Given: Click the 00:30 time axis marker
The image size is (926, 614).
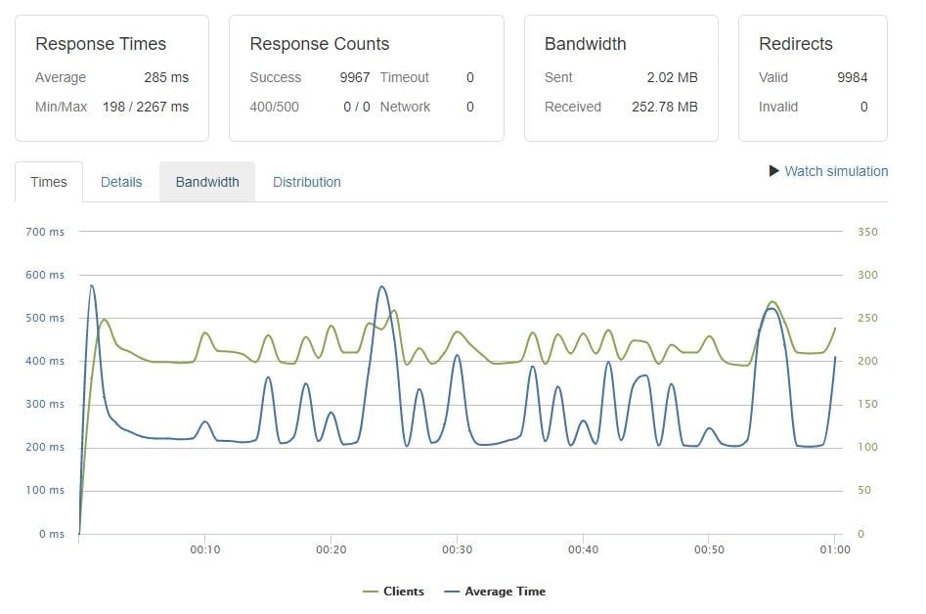Looking at the screenshot, I should click(457, 549).
